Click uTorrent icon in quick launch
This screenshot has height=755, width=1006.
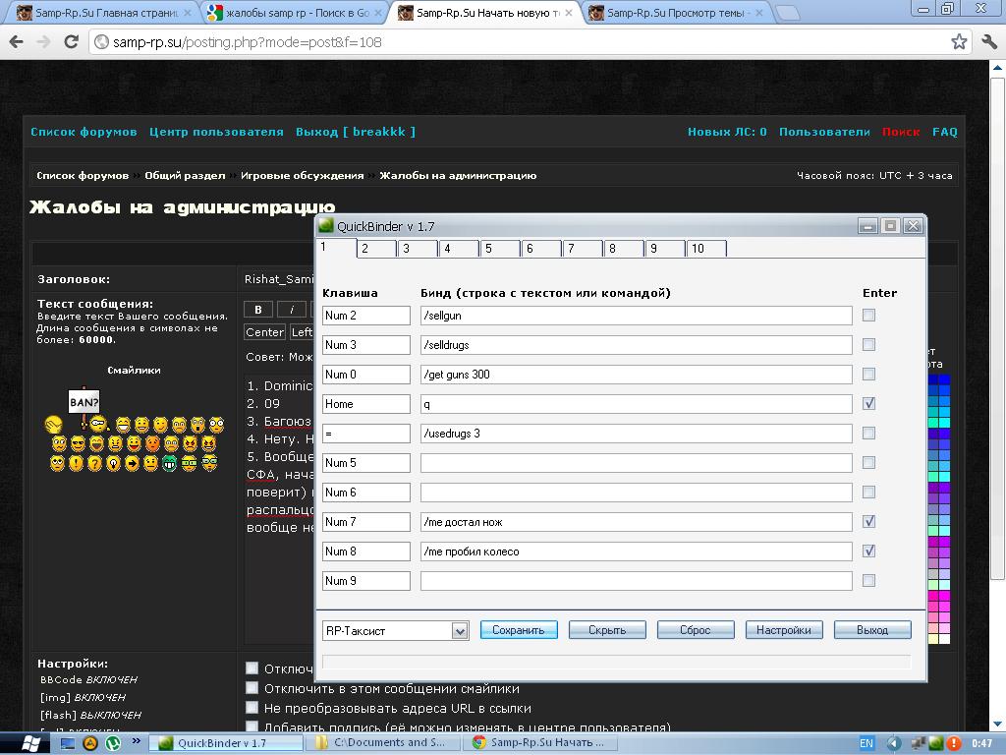[113, 743]
